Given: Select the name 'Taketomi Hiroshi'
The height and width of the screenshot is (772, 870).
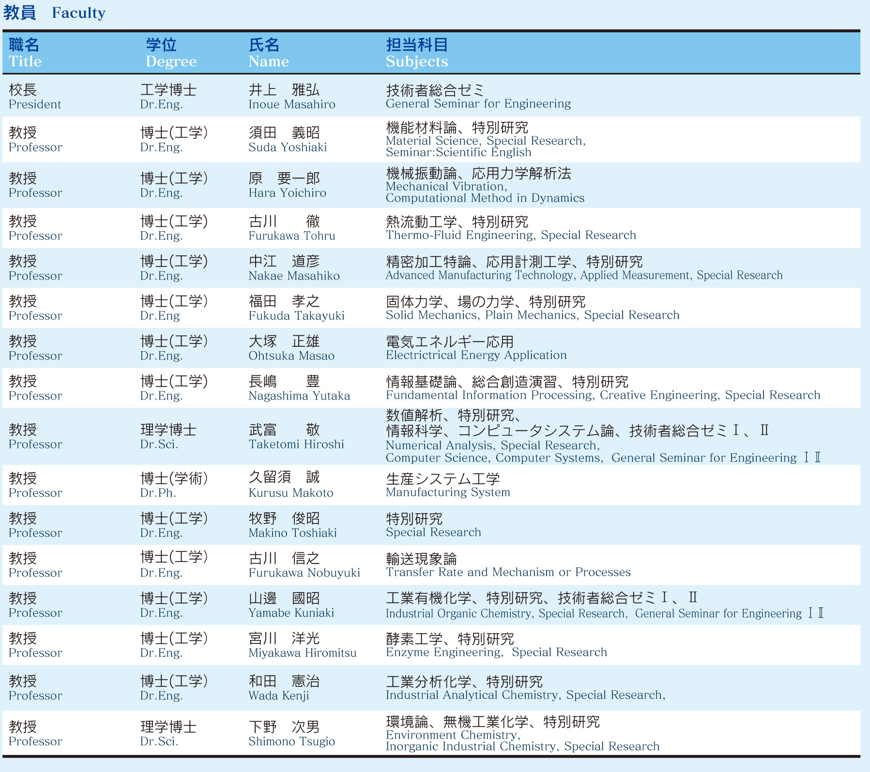Looking at the screenshot, I should point(296,445).
